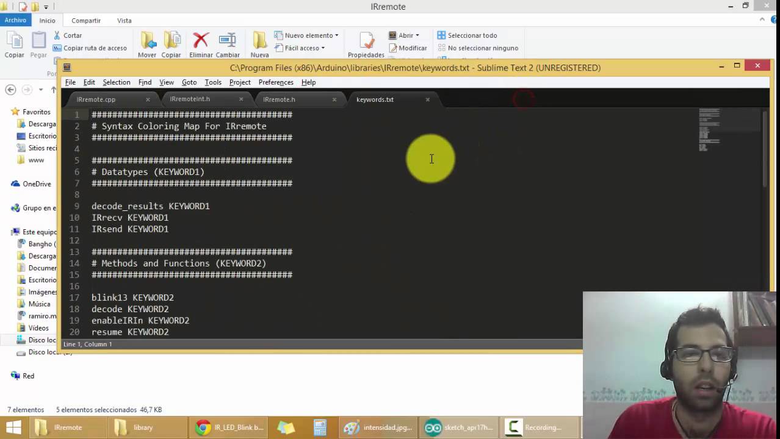Viewport: 780px width, 439px height.
Task: Open Sublime Text Tools menu
Action: (213, 82)
